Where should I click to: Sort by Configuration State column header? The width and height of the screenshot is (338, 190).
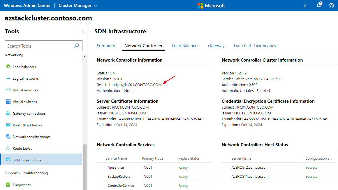(318, 158)
